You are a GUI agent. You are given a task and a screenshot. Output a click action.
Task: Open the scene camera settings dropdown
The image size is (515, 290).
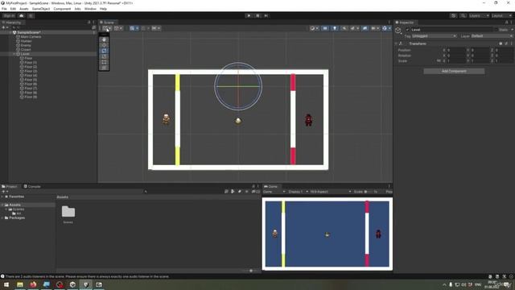pyautogui.click(x=375, y=28)
